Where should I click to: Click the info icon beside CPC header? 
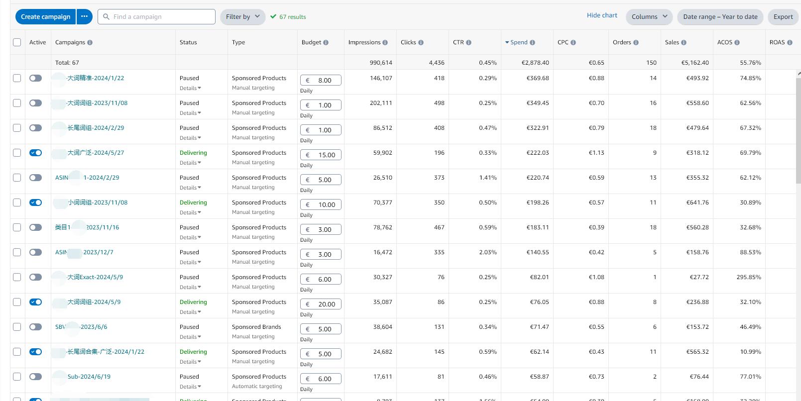[573, 43]
